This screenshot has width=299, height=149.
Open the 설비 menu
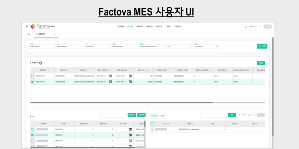tap(168, 27)
